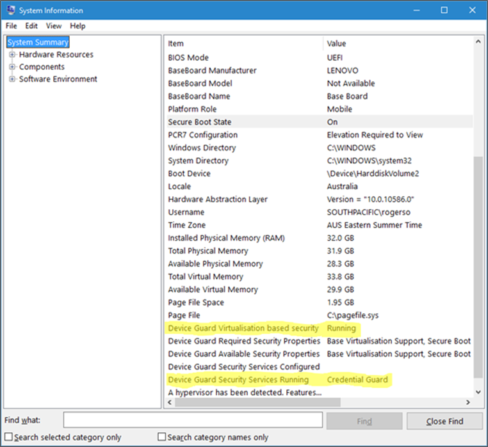Select the Components tree label

click(42, 67)
